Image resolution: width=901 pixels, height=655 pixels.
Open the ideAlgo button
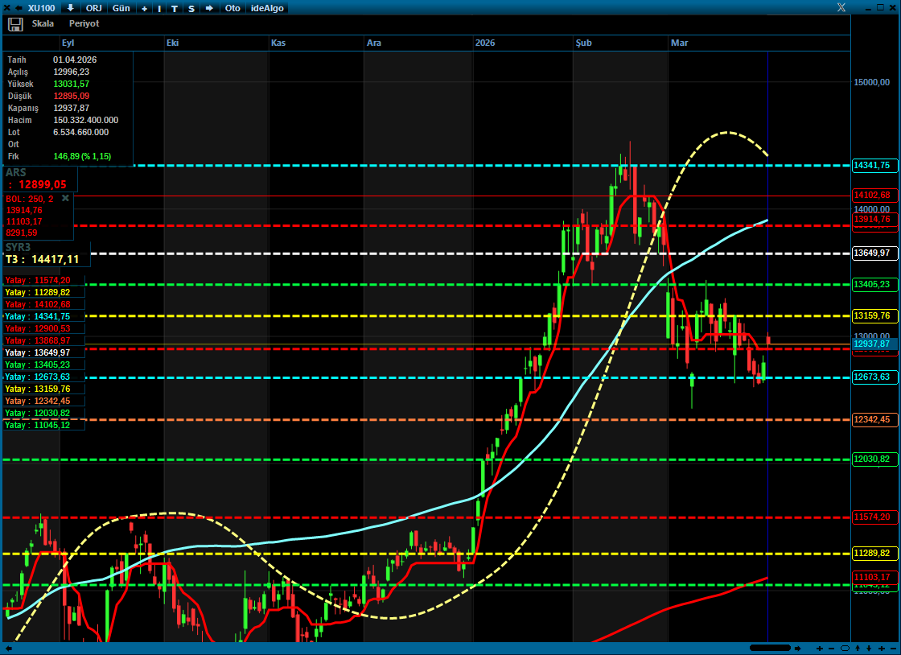pos(267,8)
